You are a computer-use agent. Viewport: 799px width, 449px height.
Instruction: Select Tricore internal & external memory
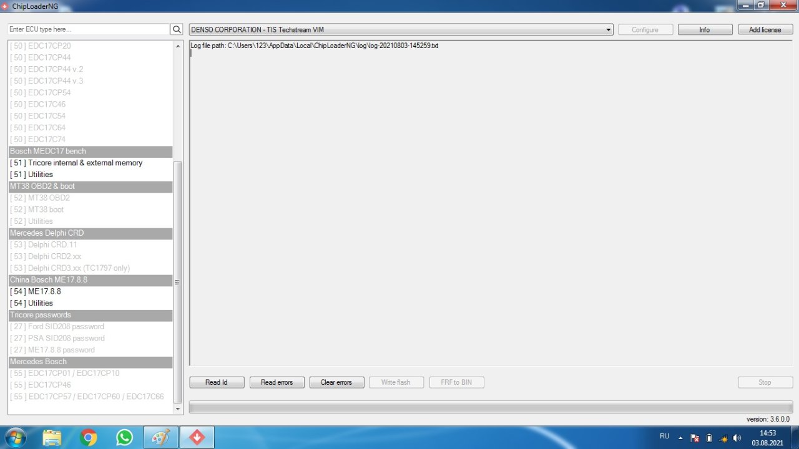click(85, 163)
